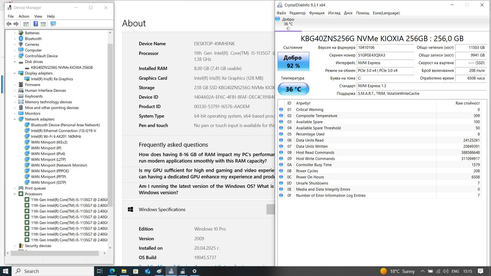This screenshot has width=491, height=276.
Task: Click the Добро 92 % health status button
Action: pos(293,62)
